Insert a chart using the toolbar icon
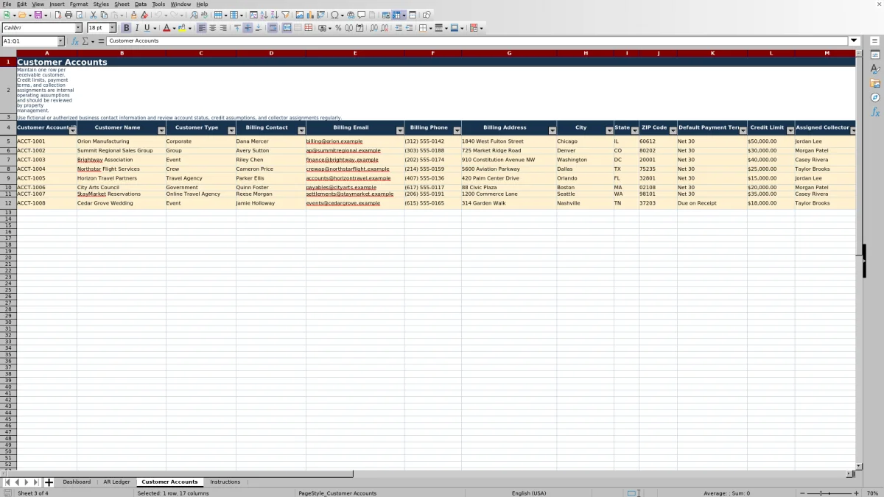This screenshot has width=884, height=497. point(309,15)
